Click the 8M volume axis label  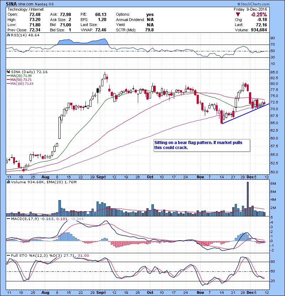point(273,184)
